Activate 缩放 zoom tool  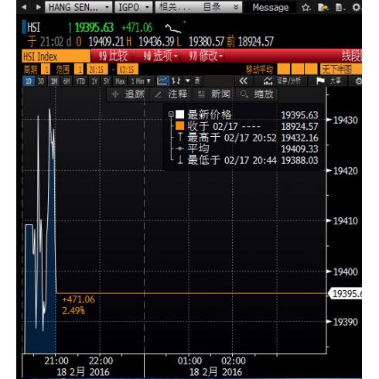[257, 94]
